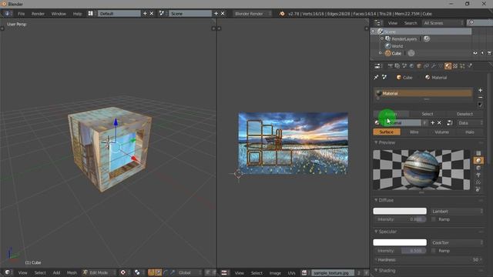The height and width of the screenshot is (277, 493).
Task: Click the Blender info editor type icon
Action: (x=7, y=14)
